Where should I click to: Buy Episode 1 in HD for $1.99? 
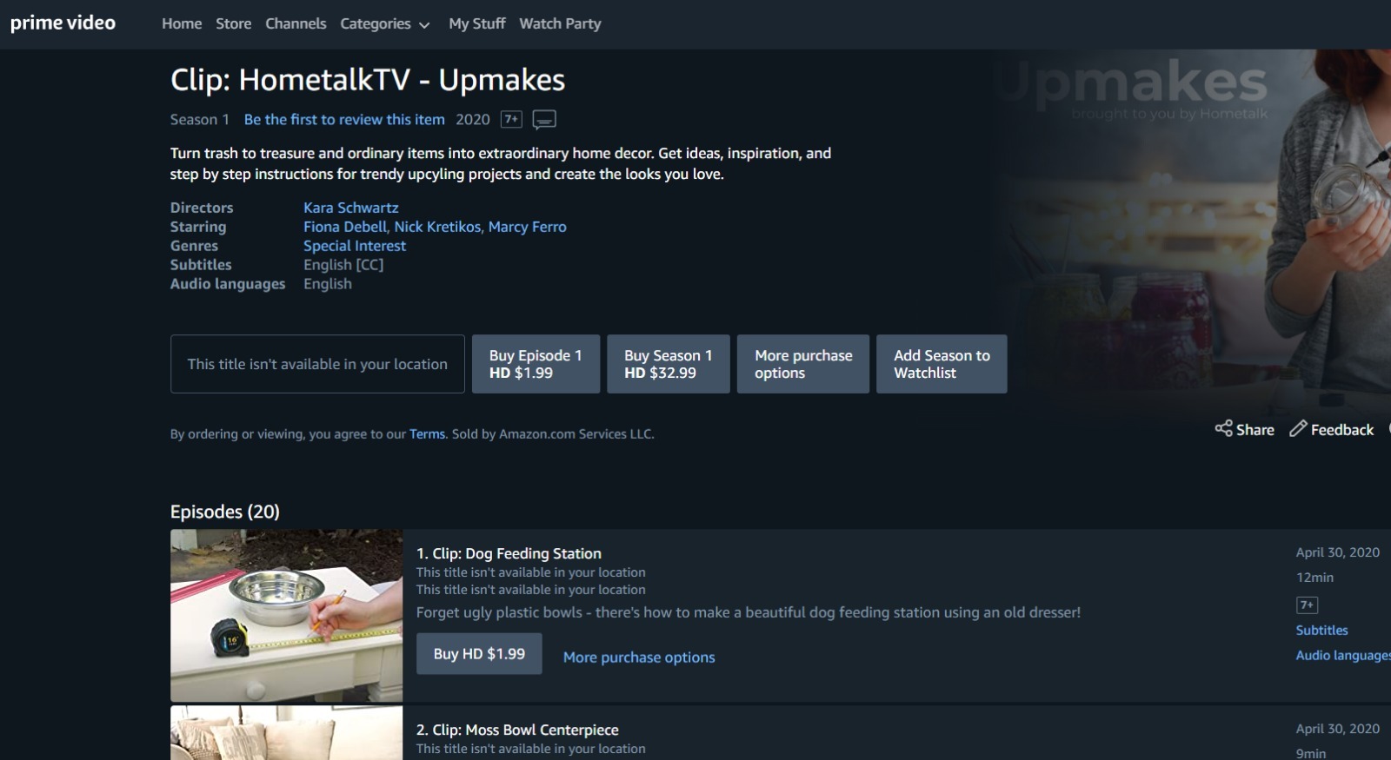coord(536,364)
